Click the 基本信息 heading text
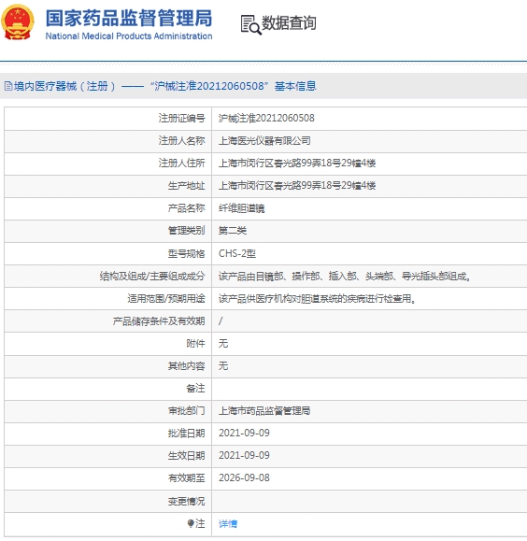This screenshot has width=527, height=541. pos(295,86)
